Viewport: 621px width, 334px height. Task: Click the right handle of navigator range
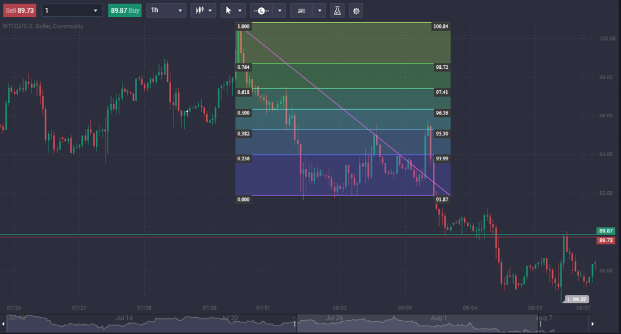click(538, 324)
